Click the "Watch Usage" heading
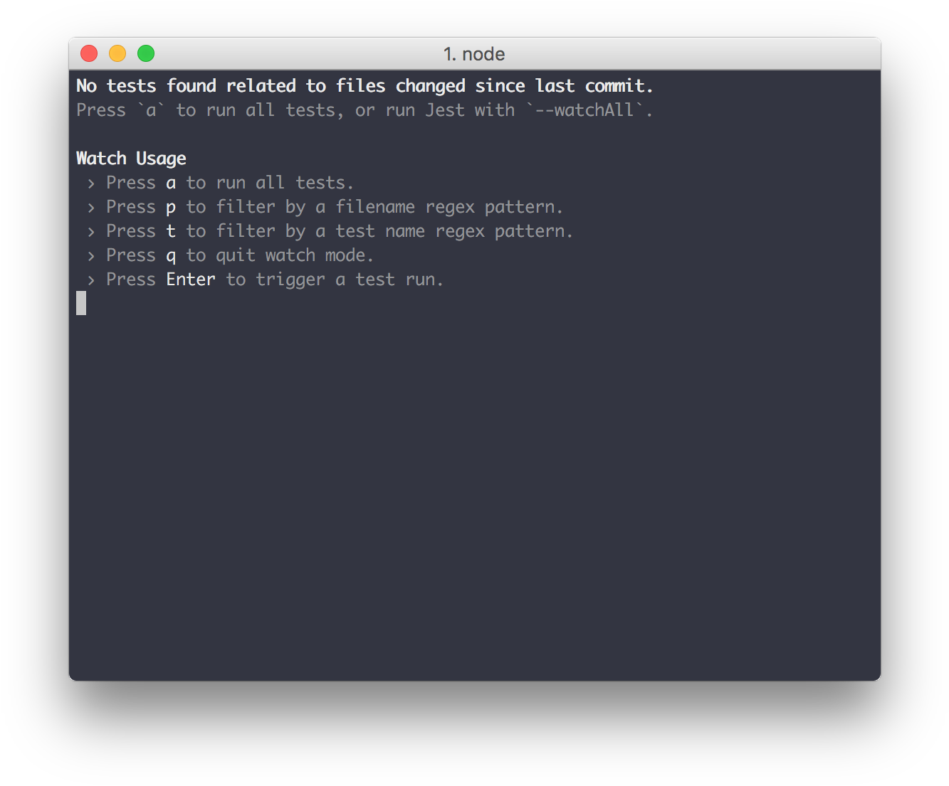The image size is (949, 786). tap(131, 159)
